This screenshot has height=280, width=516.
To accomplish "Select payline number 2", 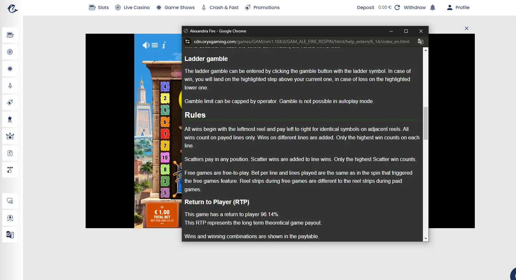I will 165,99.
